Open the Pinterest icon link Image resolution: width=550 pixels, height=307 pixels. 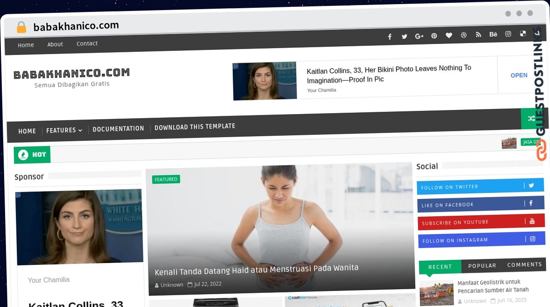click(434, 36)
